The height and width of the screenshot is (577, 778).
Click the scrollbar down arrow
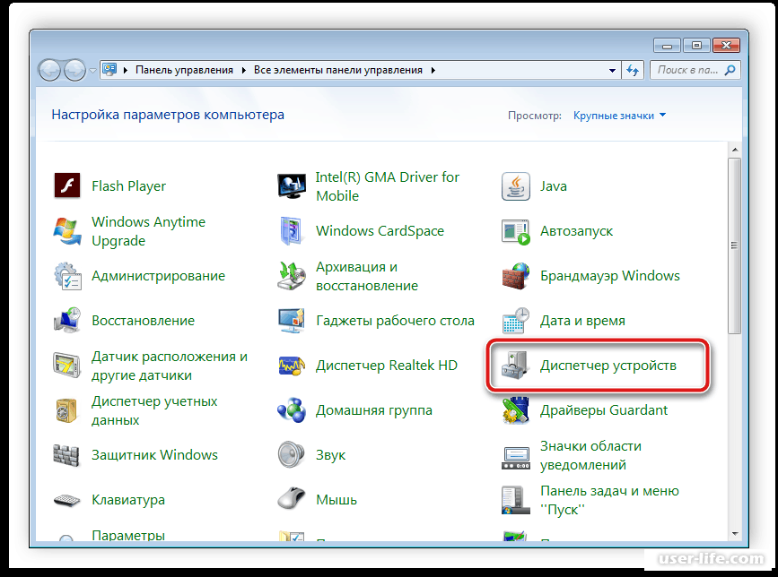(x=735, y=534)
